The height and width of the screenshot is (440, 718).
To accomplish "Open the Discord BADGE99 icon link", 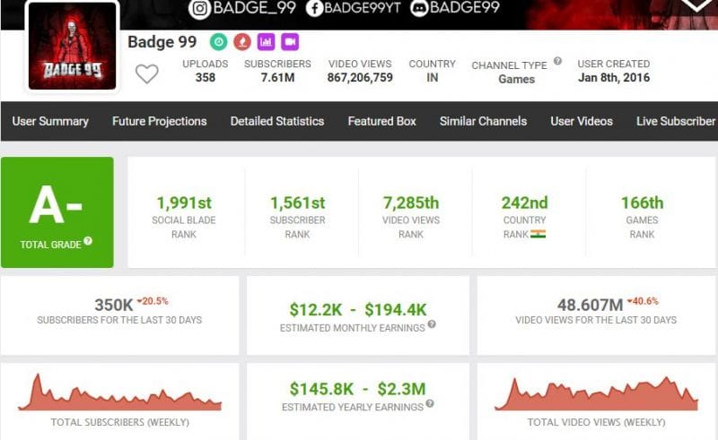I will pyautogui.click(x=418, y=9).
